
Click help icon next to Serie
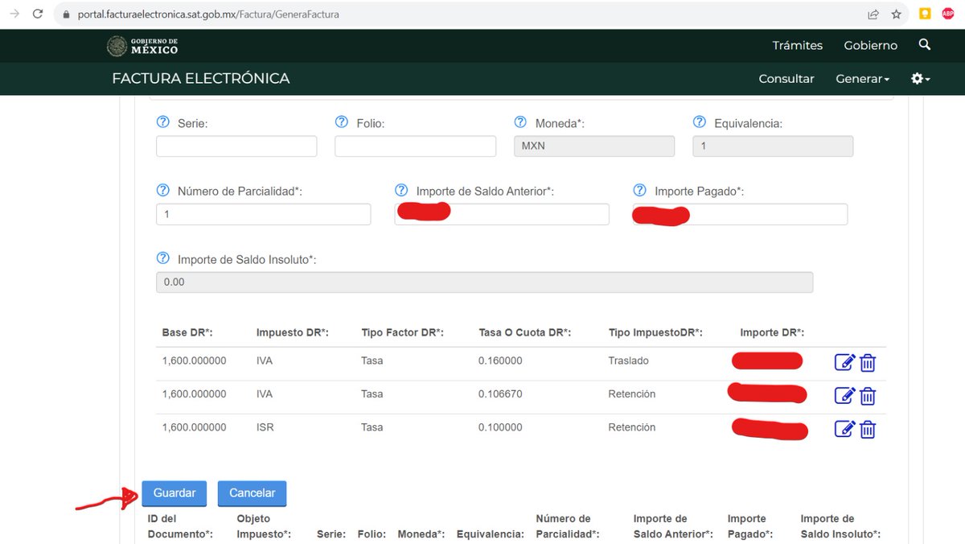click(x=163, y=122)
